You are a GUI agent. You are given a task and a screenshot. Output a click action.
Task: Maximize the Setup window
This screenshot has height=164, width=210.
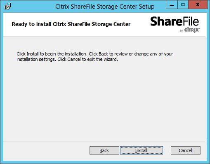coord(183,5)
